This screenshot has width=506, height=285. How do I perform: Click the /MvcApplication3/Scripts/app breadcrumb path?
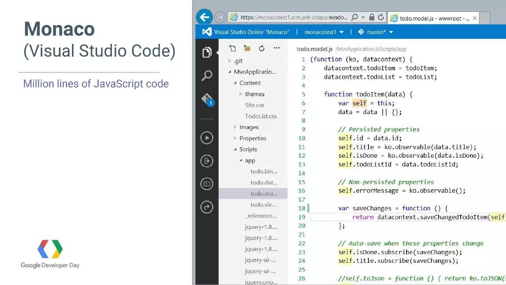pyautogui.click(x=371, y=49)
